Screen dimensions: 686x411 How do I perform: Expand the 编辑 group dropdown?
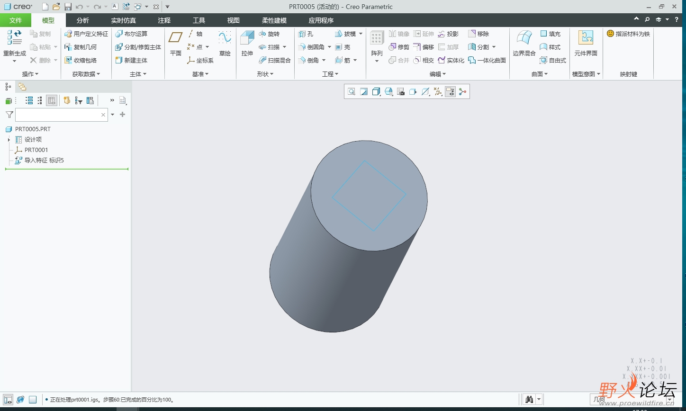click(438, 74)
